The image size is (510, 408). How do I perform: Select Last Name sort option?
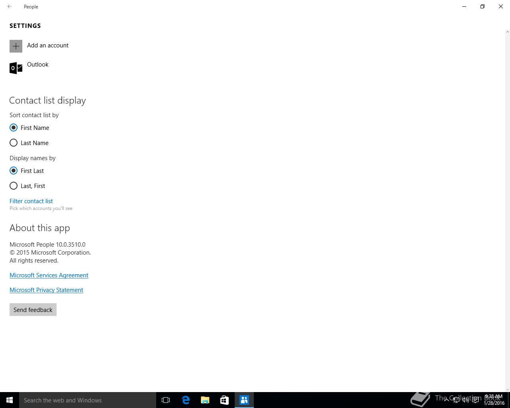point(29,143)
